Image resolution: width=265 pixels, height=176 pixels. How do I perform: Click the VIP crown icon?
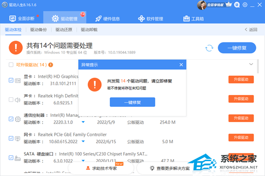[x=229, y=4]
